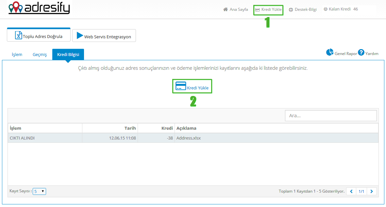Screen dimensions: 386x207
Task: Switch to the İşlem tab
Action: (x=17, y=54)
